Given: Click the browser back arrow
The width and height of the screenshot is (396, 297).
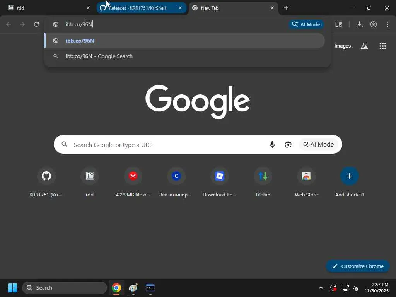Looking at the screenshot, I should point(9,24).
